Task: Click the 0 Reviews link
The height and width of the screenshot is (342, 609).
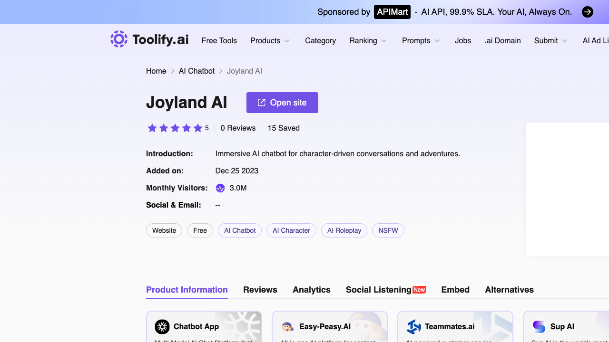Action: click(x=238, y=128)
